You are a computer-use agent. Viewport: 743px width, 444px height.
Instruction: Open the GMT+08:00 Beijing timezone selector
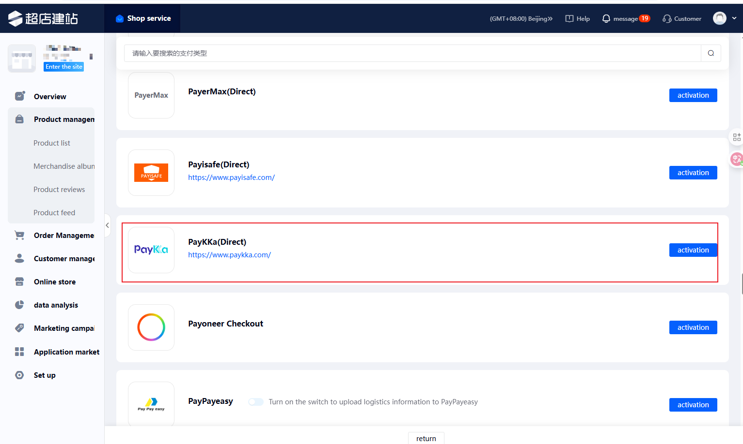point(521,18)
